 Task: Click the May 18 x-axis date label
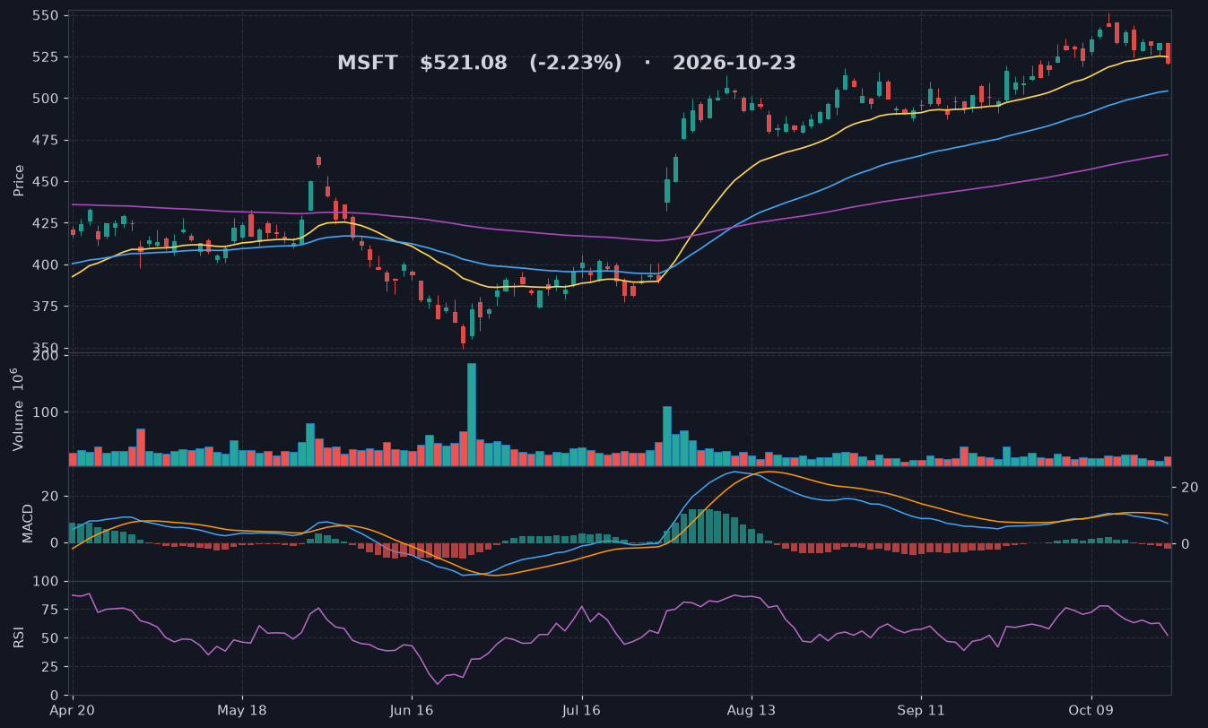242,710
